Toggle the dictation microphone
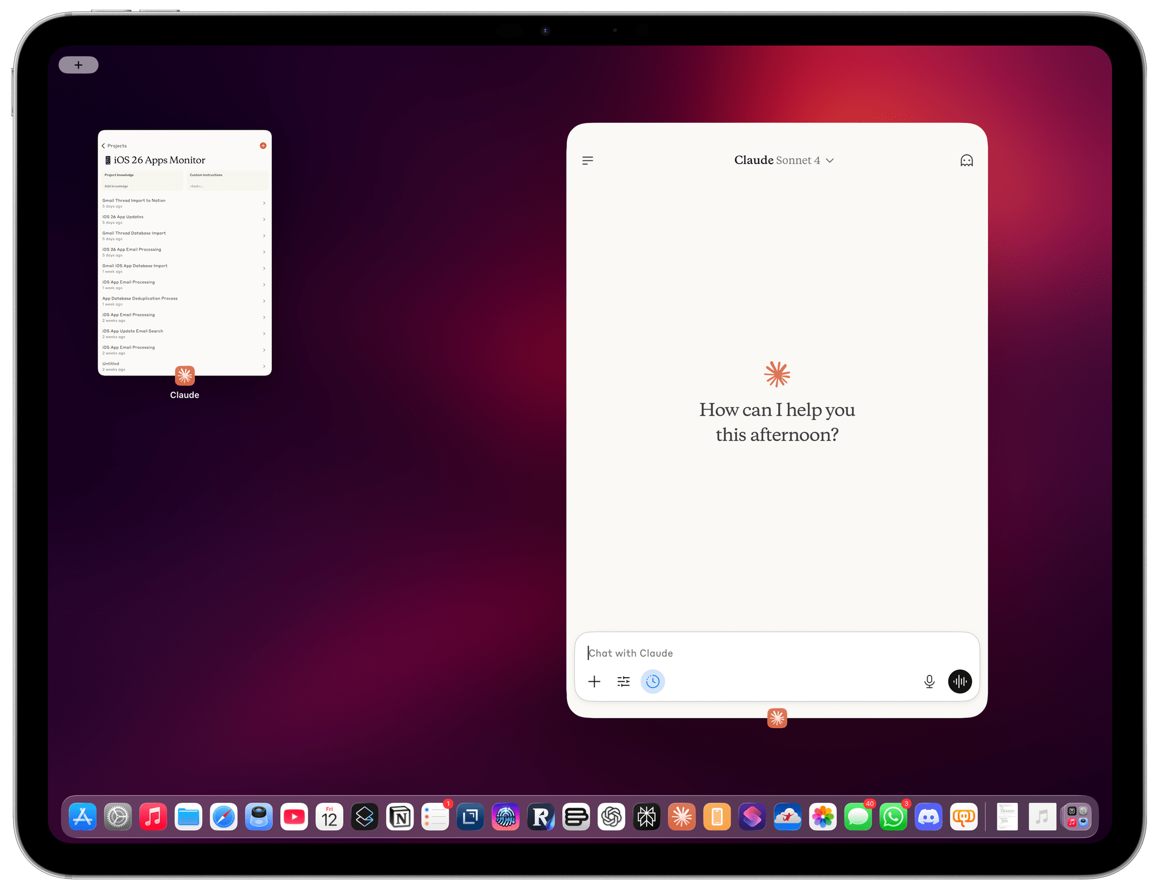Image resolution: width=1160 pixels, height=889 pixels. (929, 681)
